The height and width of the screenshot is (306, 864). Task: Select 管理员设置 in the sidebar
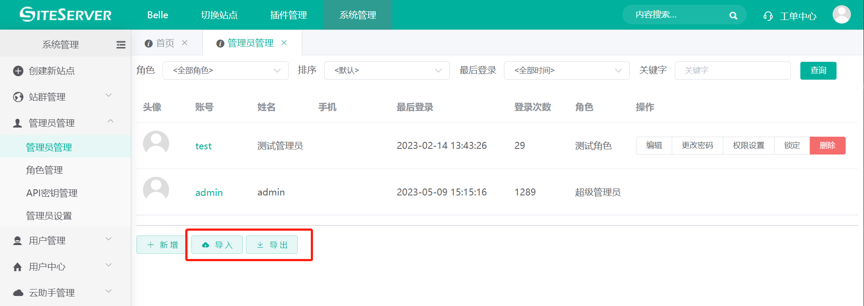49,215
